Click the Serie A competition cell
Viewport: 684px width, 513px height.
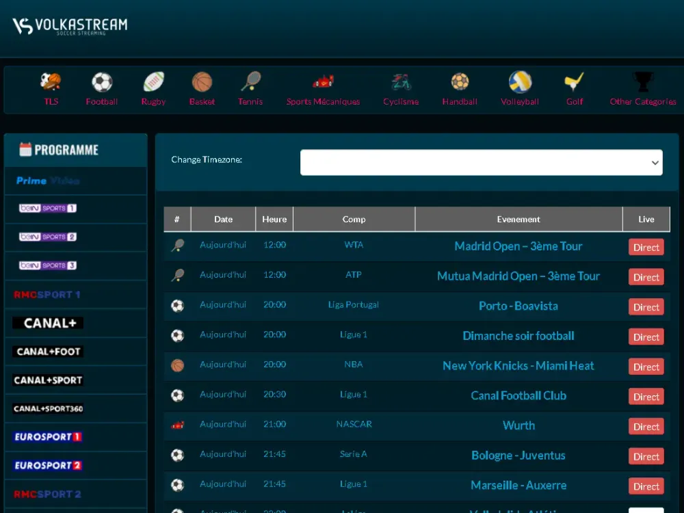pos(354,454)
